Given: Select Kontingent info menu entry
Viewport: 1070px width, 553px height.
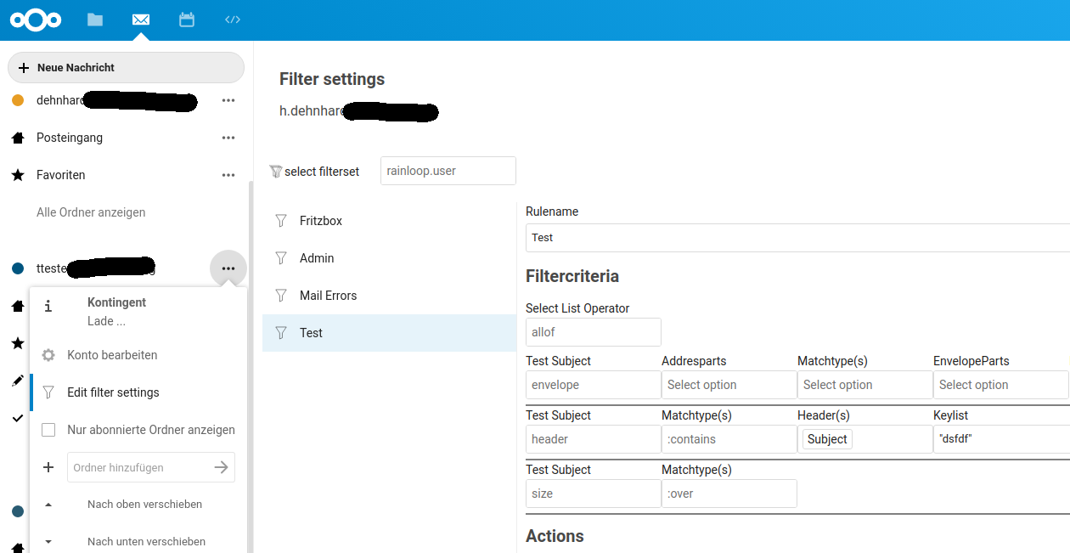Looking at the screenshot, I should click(138, 312).
